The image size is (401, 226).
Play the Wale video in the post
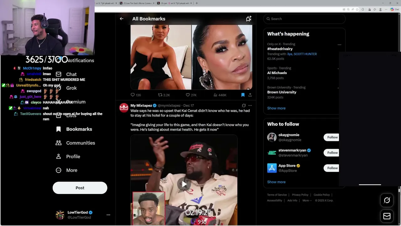(x=184, y=184)
